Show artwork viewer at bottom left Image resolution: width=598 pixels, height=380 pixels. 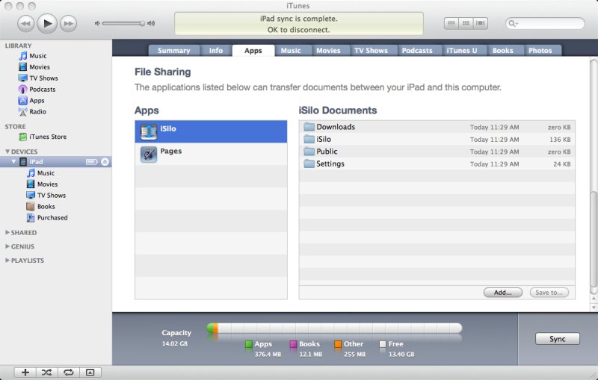click(90, 372)
